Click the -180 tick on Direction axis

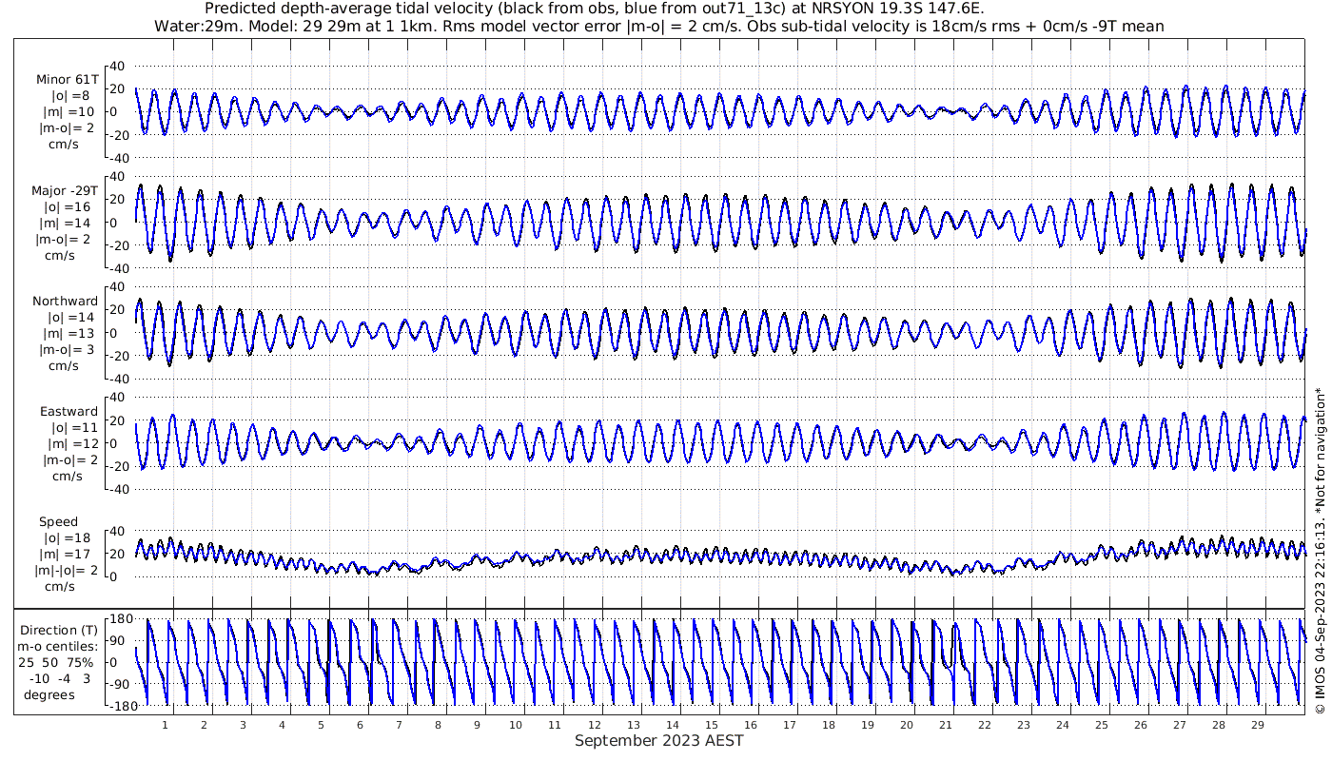tap(116, 706)
